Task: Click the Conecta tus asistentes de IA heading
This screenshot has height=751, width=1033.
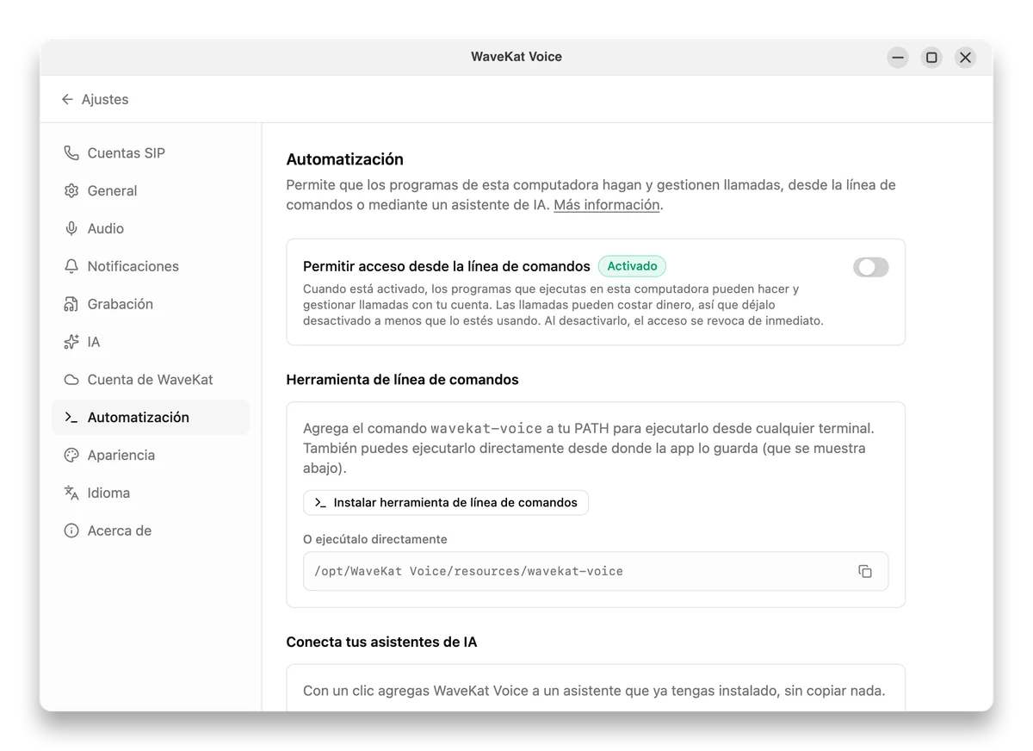Action: pos(381,642)
